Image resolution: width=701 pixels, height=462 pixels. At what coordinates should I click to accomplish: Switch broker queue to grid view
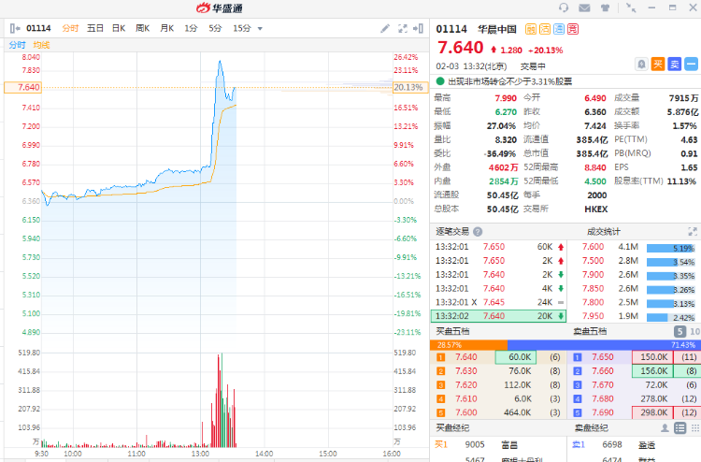[x=695, y=428]
